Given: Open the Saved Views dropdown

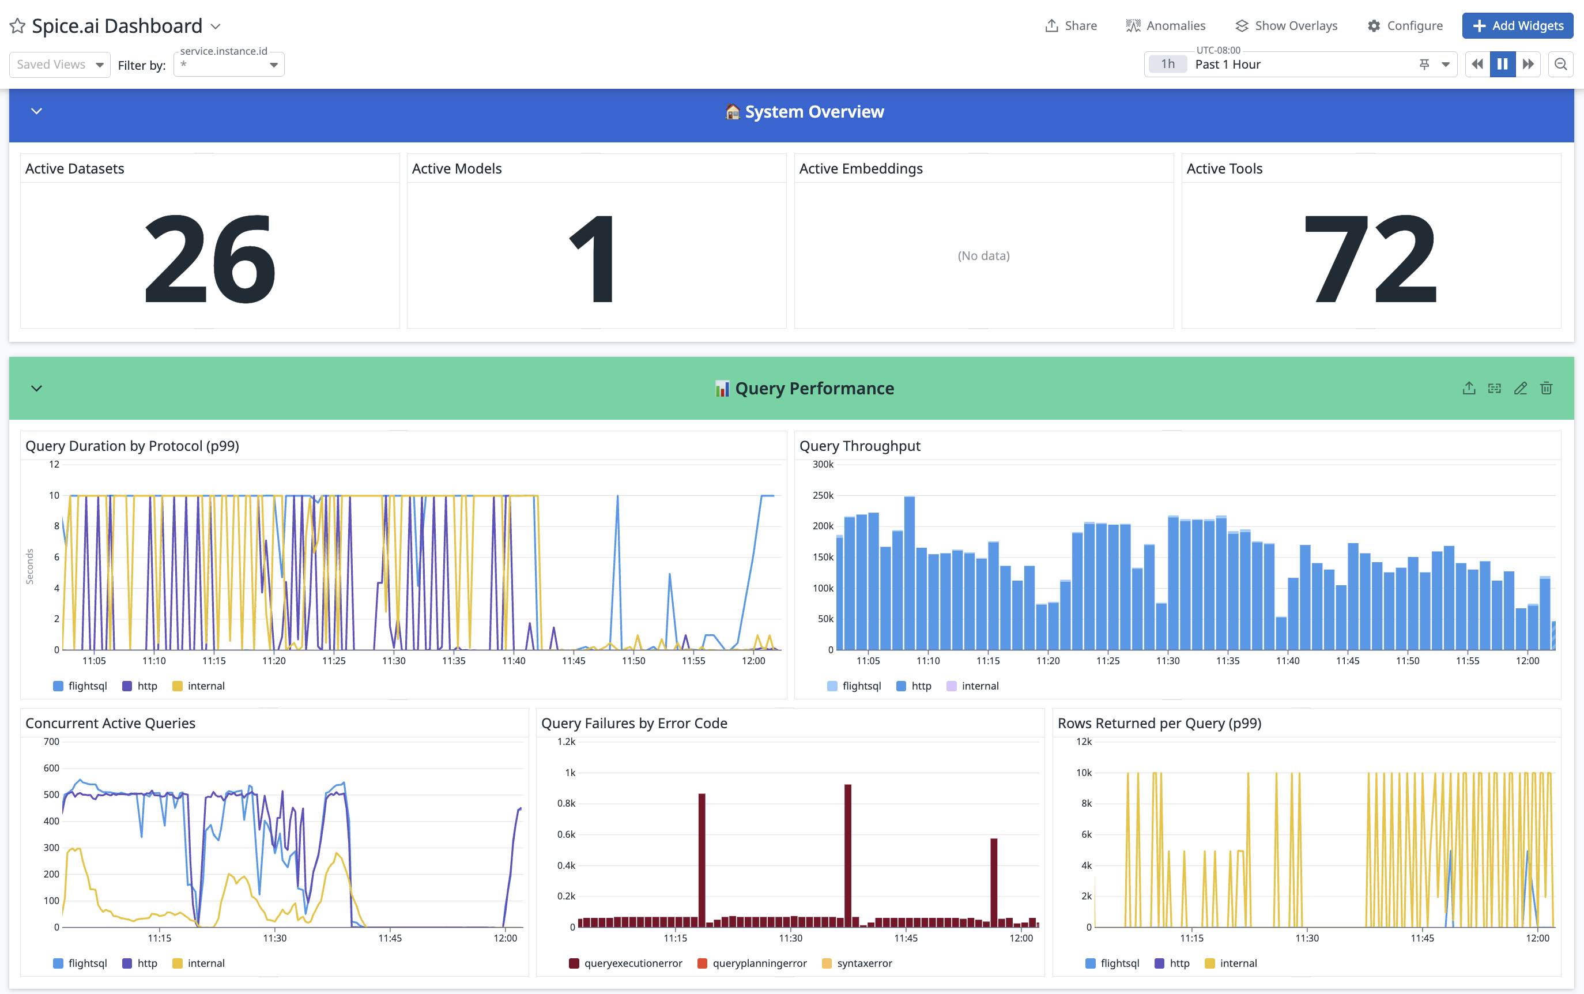Looking at the screenshot, I should [x=60, y=65].
